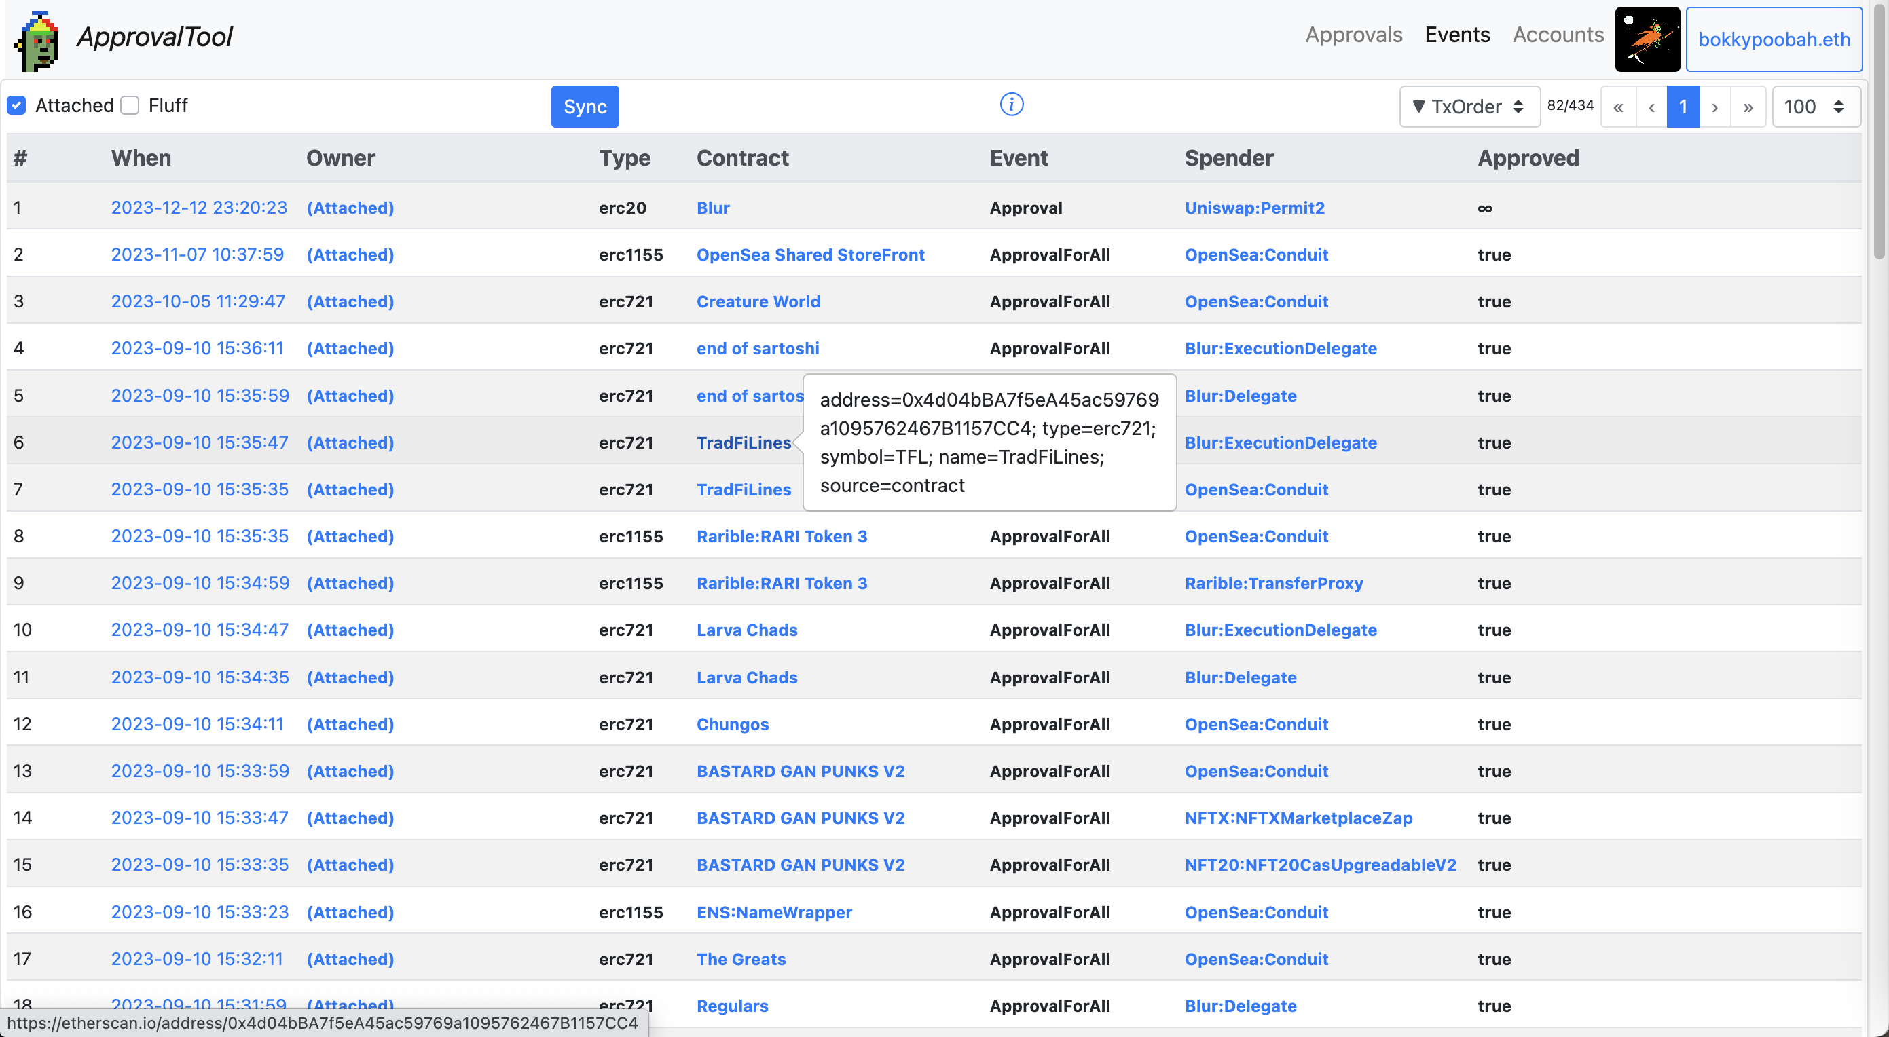Click the account avatar pixel art image
This screenshot has height=1037, width=1889.
[x=1647, y=39]
